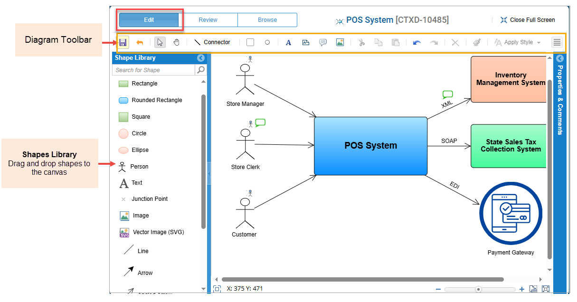Click the shape library scrollbar
This screenshot has width=577, height=302.
pyautogui.click(x=204, y=161)
